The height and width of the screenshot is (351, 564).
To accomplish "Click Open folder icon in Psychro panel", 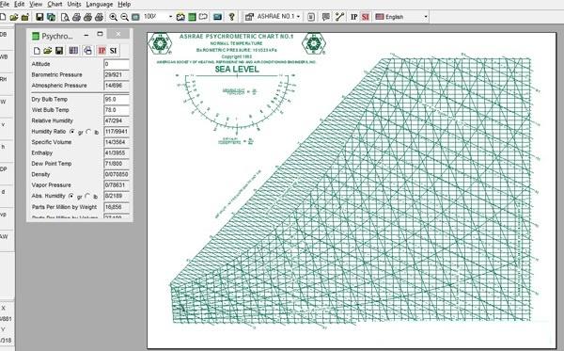I will coord(48,51).
